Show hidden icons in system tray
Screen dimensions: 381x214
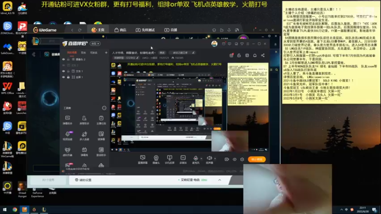341,210
